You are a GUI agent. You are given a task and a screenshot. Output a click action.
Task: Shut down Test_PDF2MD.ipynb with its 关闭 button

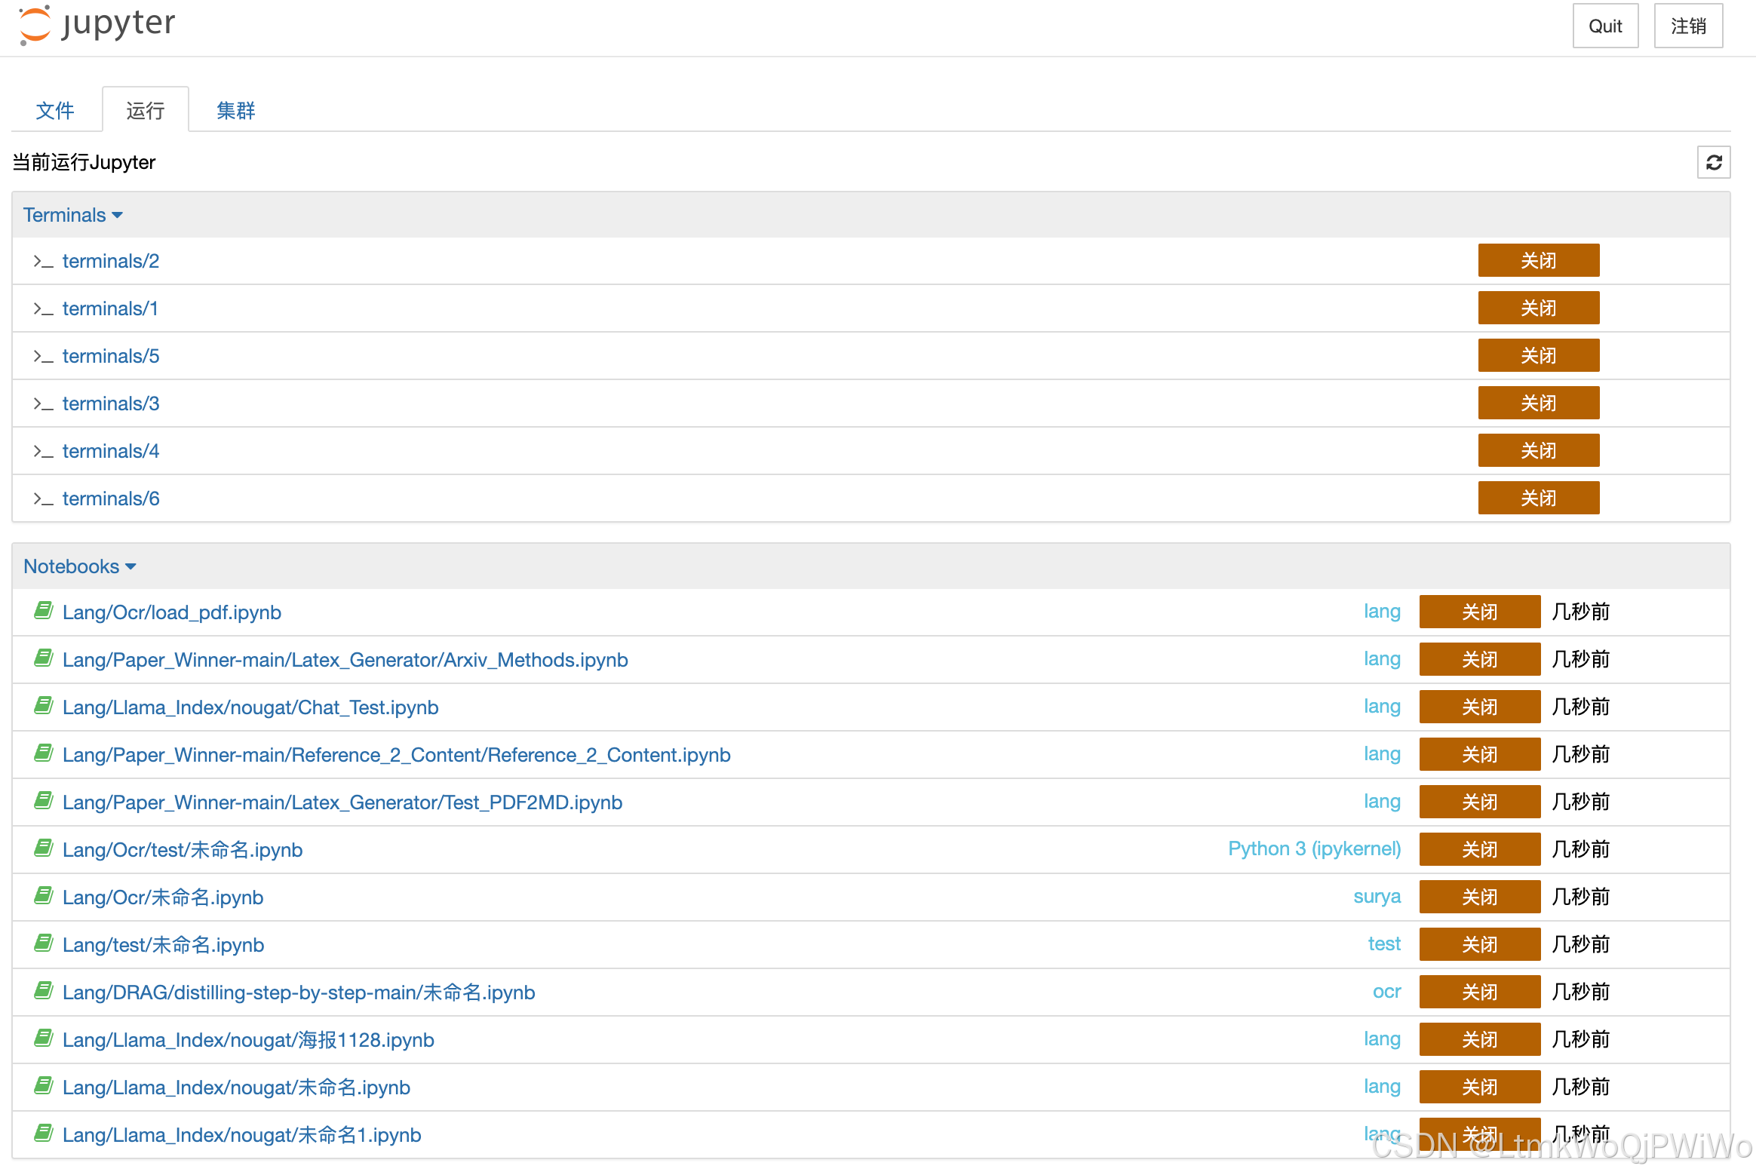(1479, 802)
